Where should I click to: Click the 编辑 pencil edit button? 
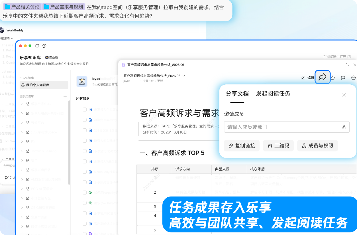pos(307,78)
